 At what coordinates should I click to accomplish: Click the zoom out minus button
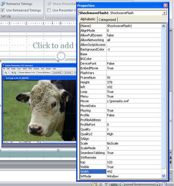[x=123, y=185]
